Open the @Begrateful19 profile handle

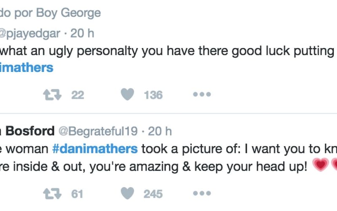tap(98, 131)
